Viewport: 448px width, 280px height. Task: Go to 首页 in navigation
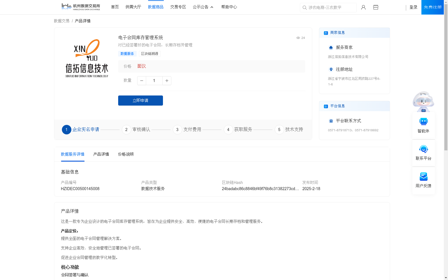tap(115, 7)
